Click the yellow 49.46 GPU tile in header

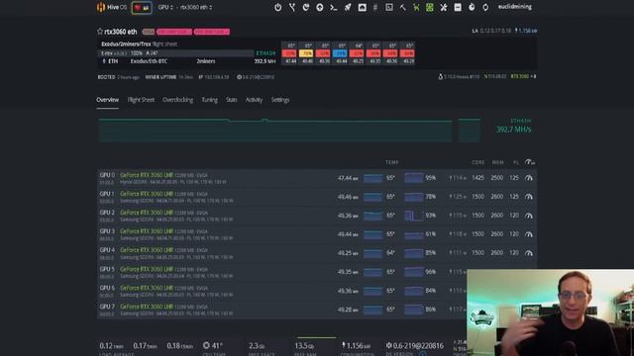coord(306,53)
